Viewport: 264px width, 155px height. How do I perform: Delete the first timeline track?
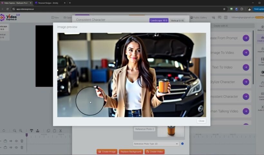22,141
